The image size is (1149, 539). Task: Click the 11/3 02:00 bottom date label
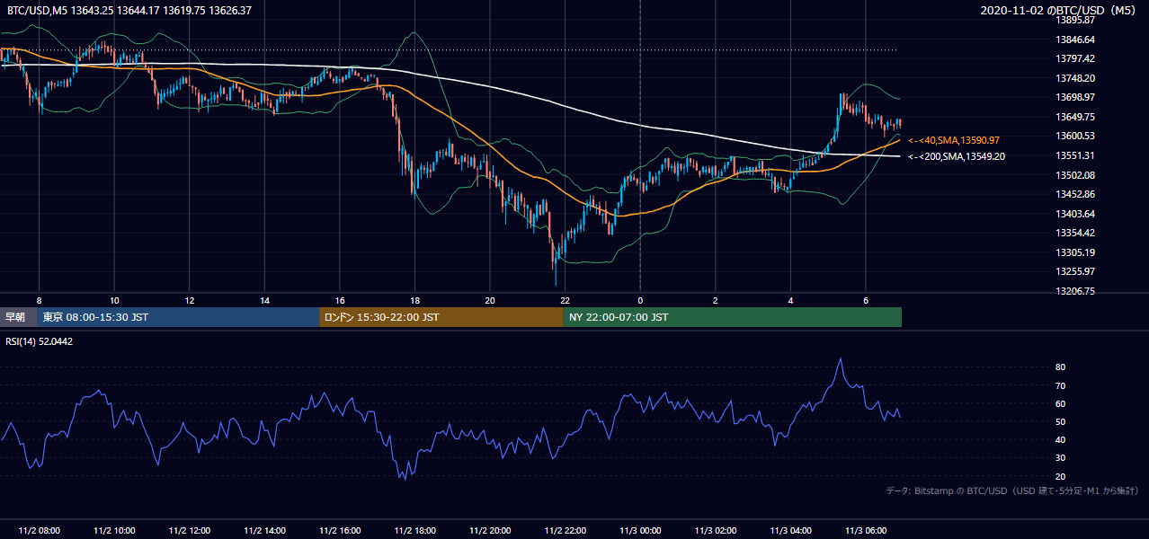[x=716, y=530]
